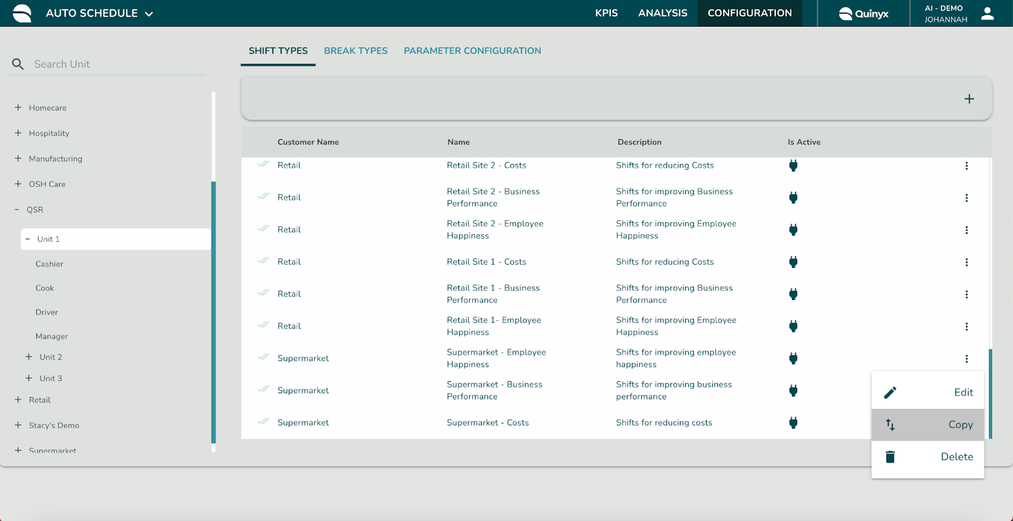The image size is (1013, 521).
Task: Switch to the Break Types tab
Action: coord(356,51)
